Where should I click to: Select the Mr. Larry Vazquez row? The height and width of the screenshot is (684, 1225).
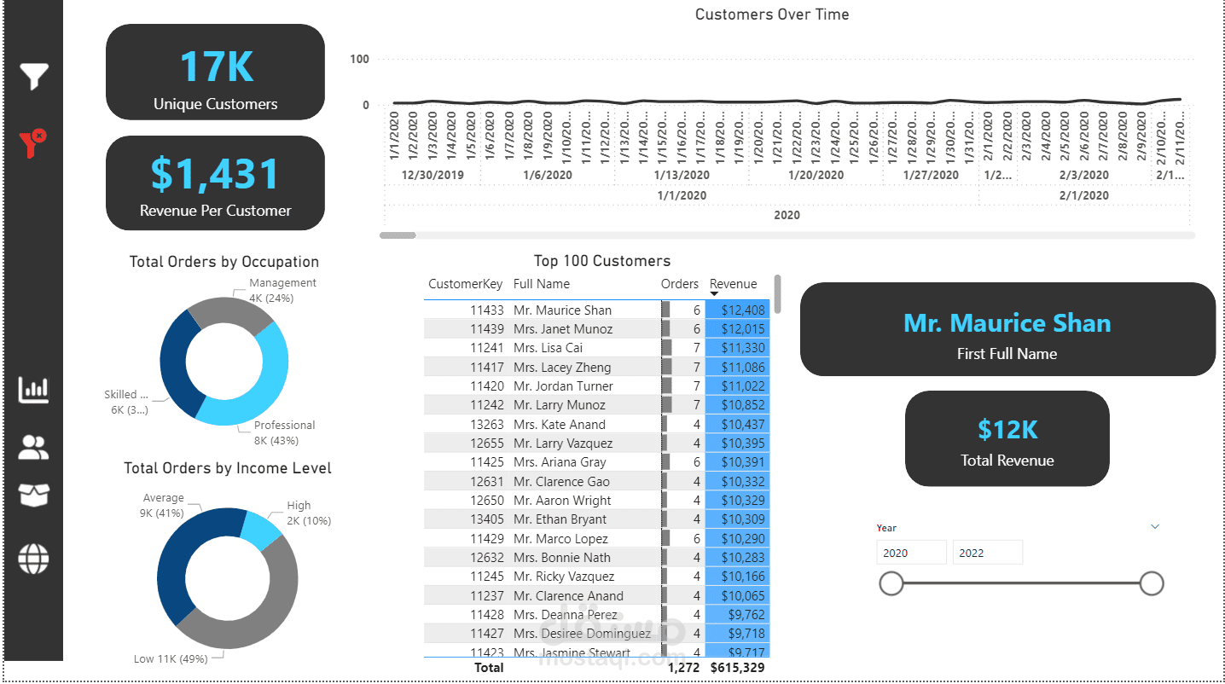pyautogui.click(x=596, y=443)
